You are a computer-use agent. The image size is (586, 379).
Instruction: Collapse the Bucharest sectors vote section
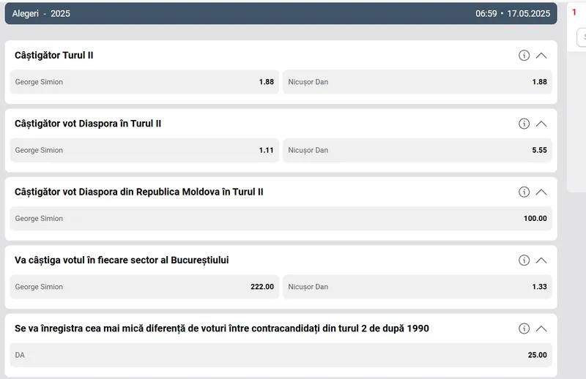(541, 260)
